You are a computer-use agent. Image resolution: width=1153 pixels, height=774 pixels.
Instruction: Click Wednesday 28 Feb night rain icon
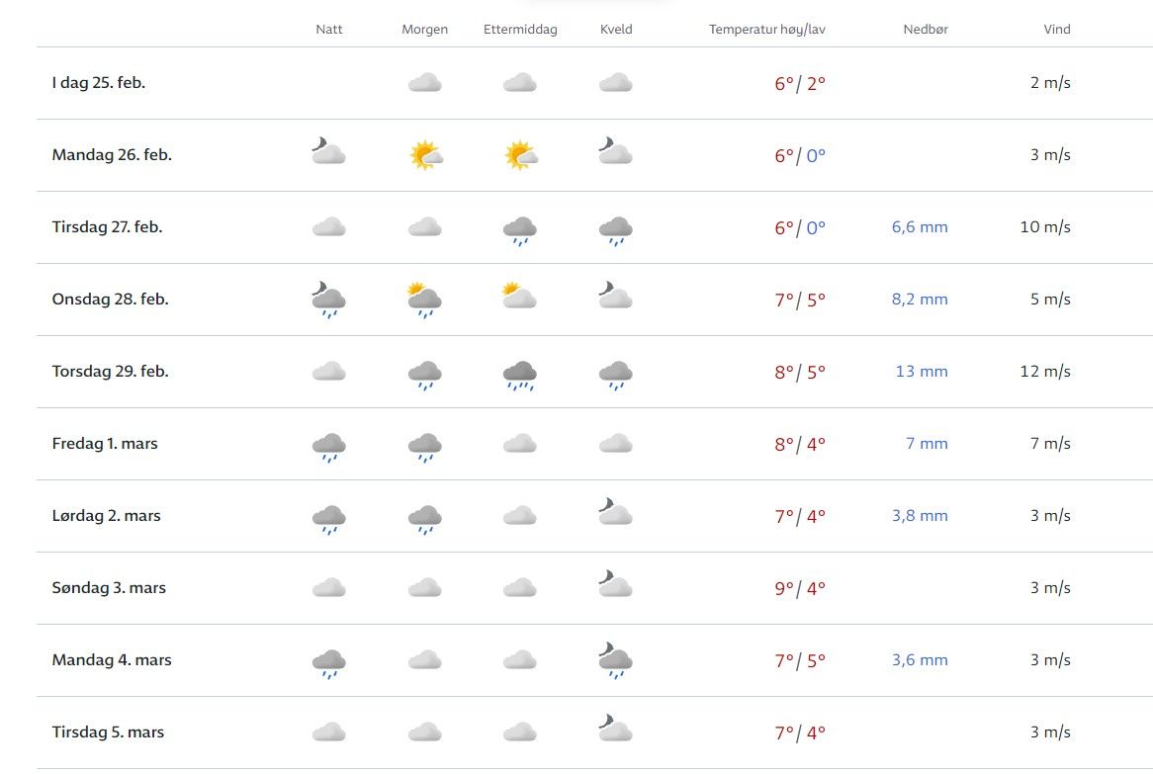tap(328, 301)
